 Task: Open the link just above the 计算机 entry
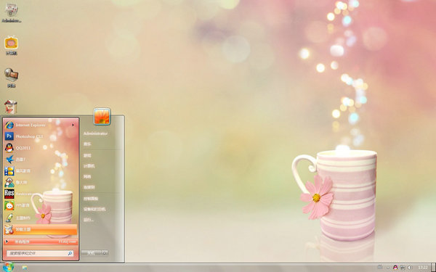[87, 155]
